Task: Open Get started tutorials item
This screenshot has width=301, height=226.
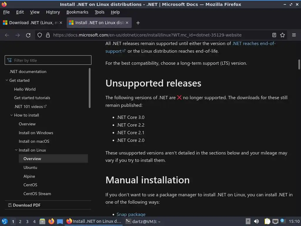Action: coord(32,98)
